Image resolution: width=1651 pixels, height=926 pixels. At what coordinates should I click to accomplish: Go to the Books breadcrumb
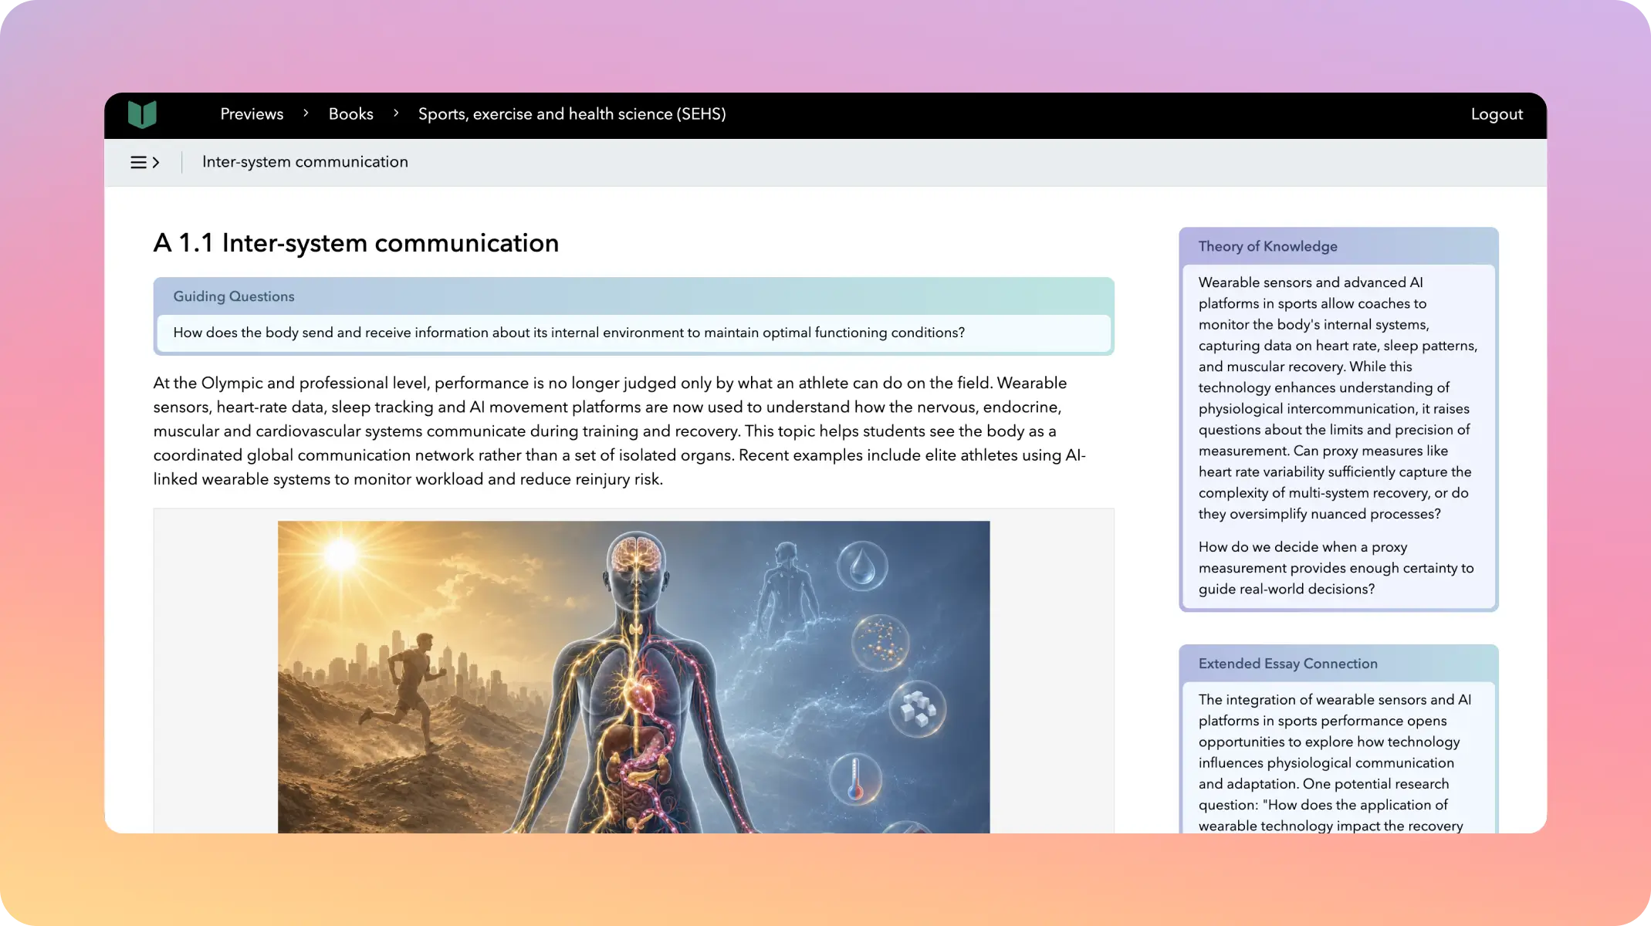[350, 114]
